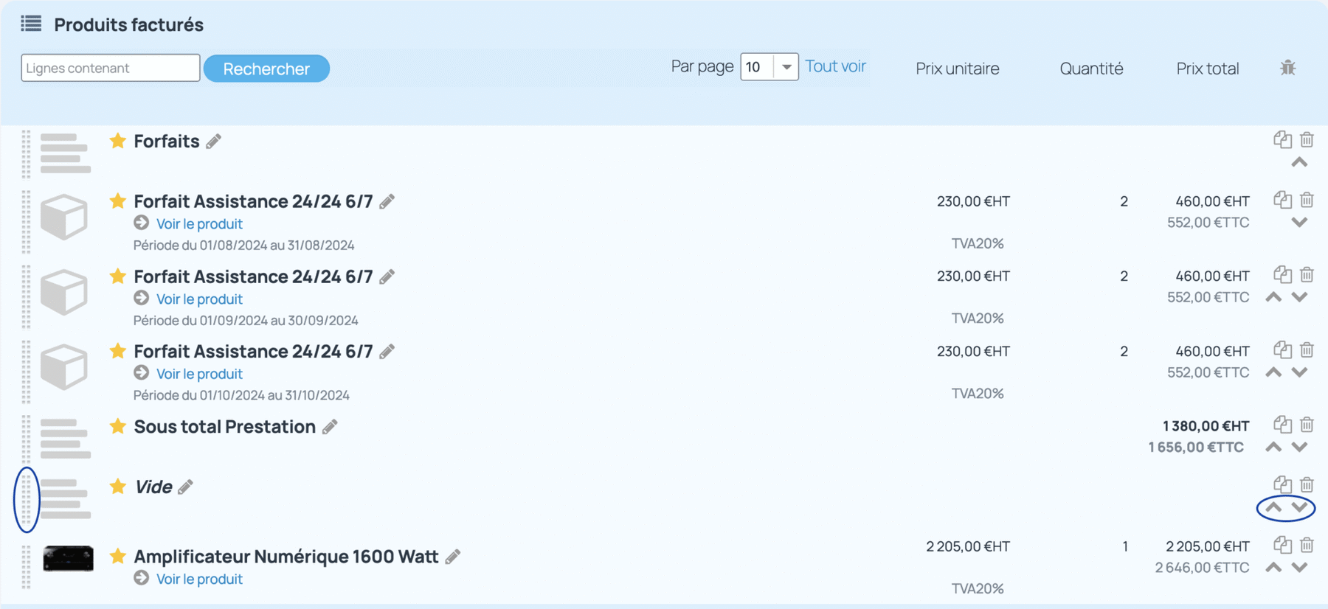Select the Prix total column header

point(1207,69)
